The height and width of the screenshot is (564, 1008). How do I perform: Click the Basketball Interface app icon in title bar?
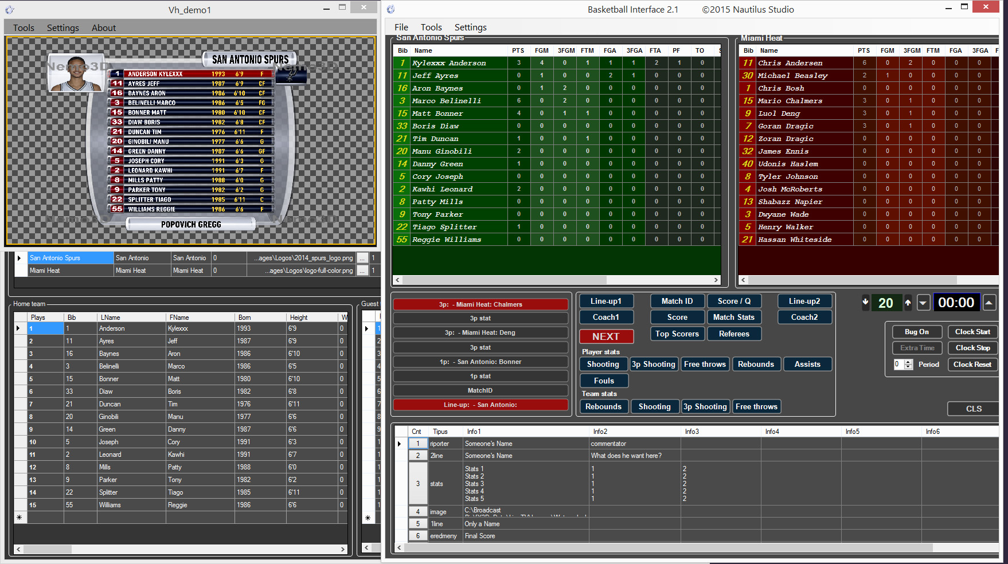click(391, 9)
